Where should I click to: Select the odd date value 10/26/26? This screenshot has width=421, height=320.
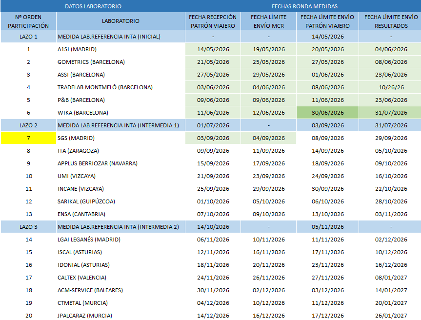point(391,87)
